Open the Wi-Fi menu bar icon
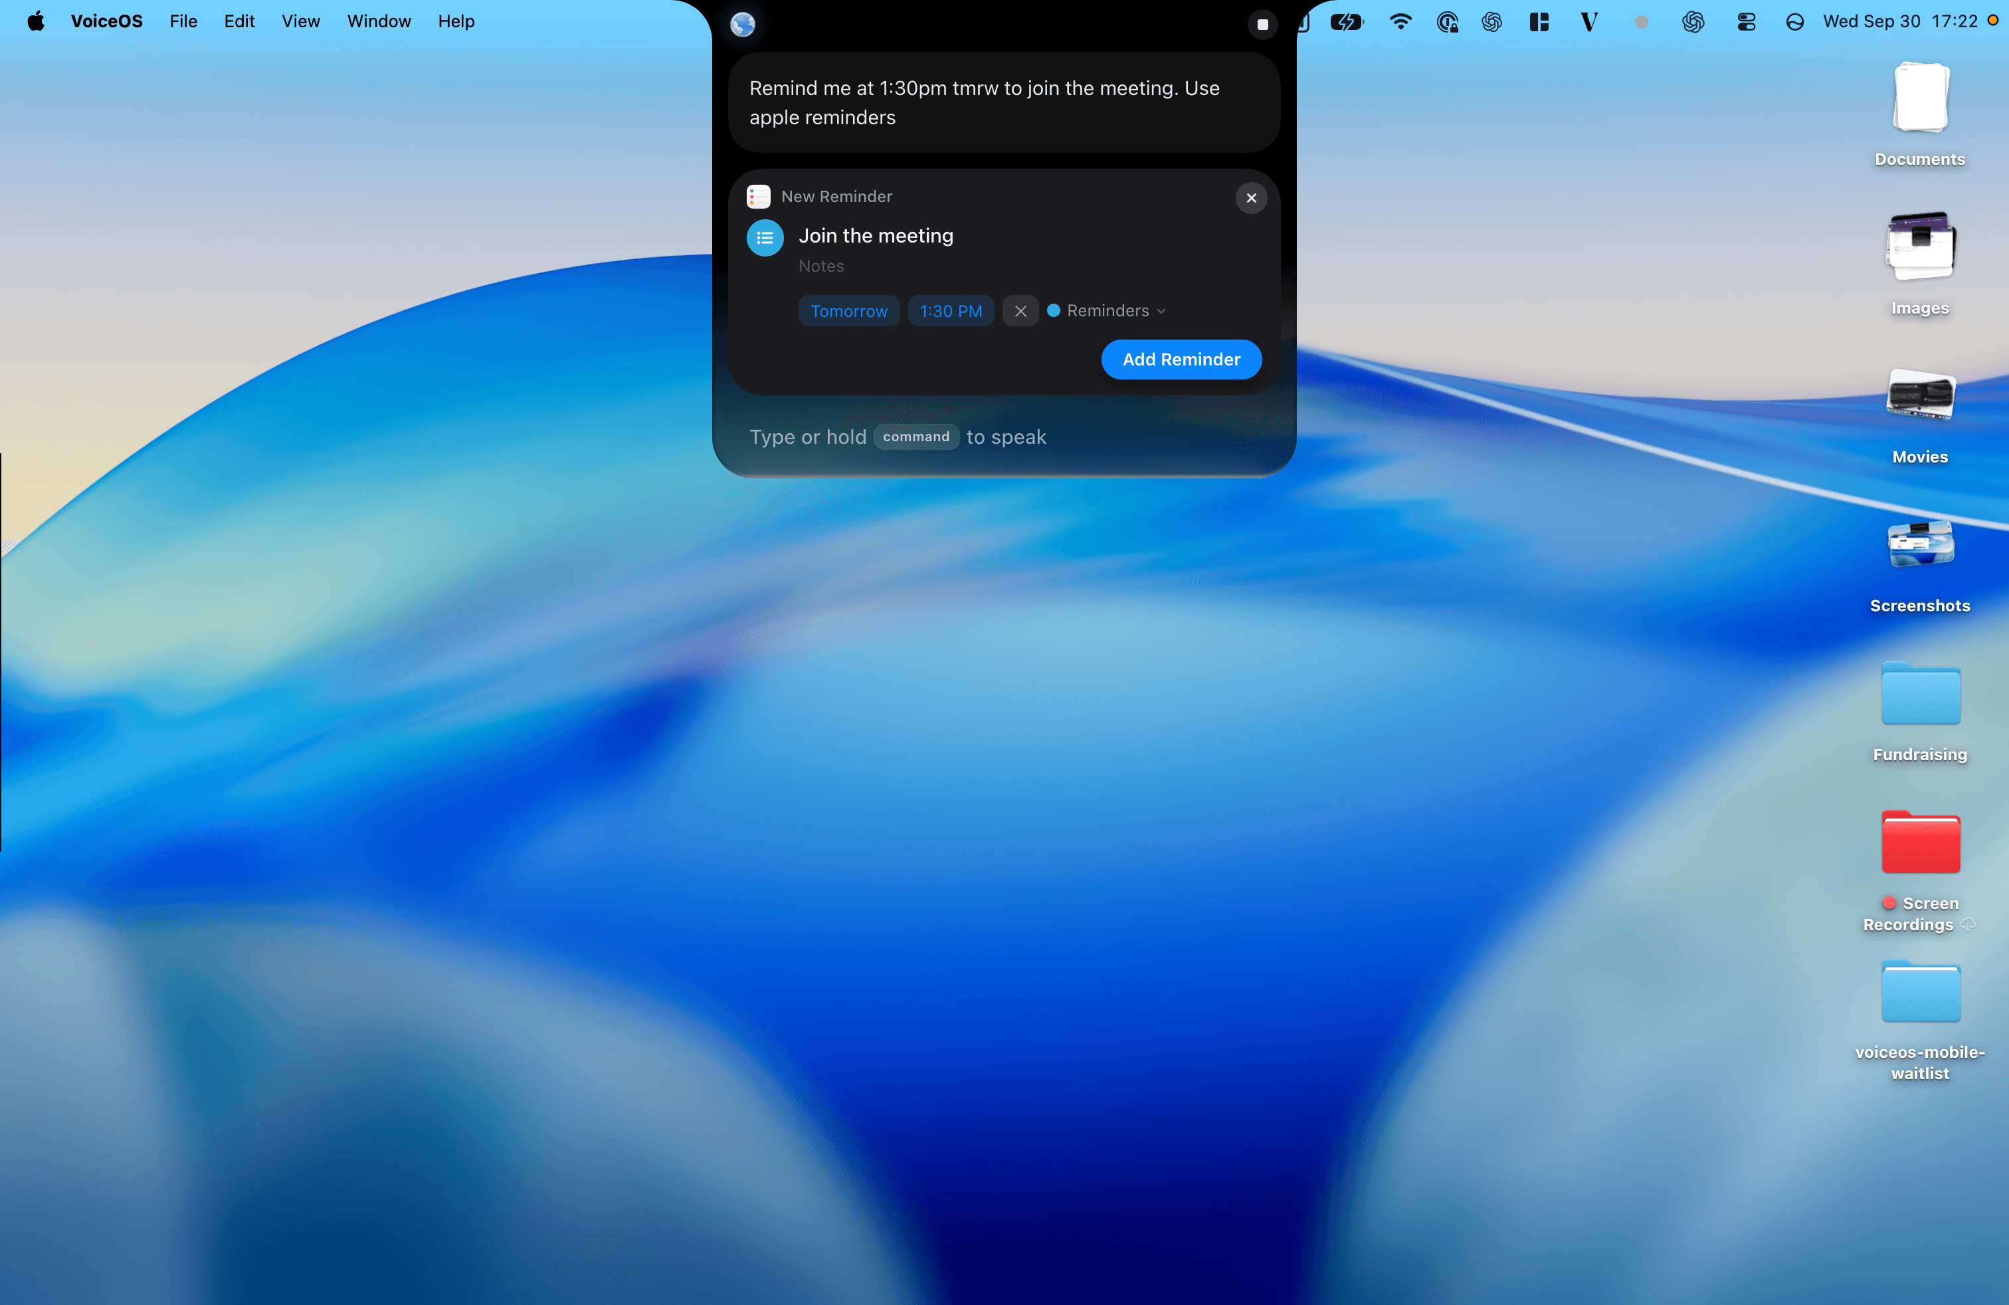This screenshot has width=2009, height=1305. click(x=1400, y=22)
